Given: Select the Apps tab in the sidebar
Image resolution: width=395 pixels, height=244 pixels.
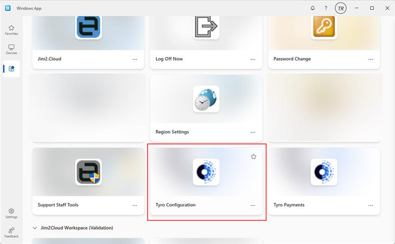Looking at the screenshot, I should tap(11, 69).
